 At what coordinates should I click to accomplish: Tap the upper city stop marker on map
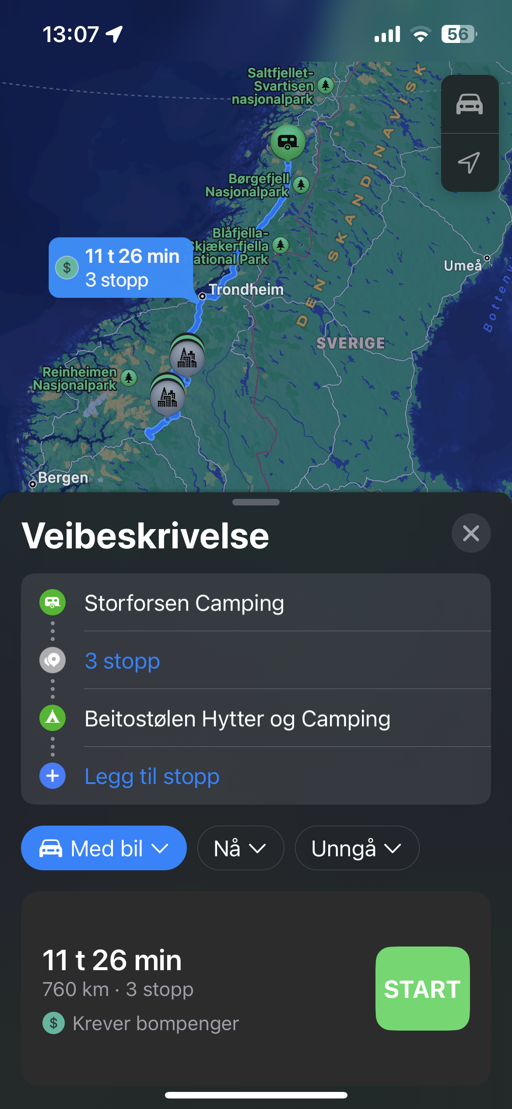tap(187, 357)
